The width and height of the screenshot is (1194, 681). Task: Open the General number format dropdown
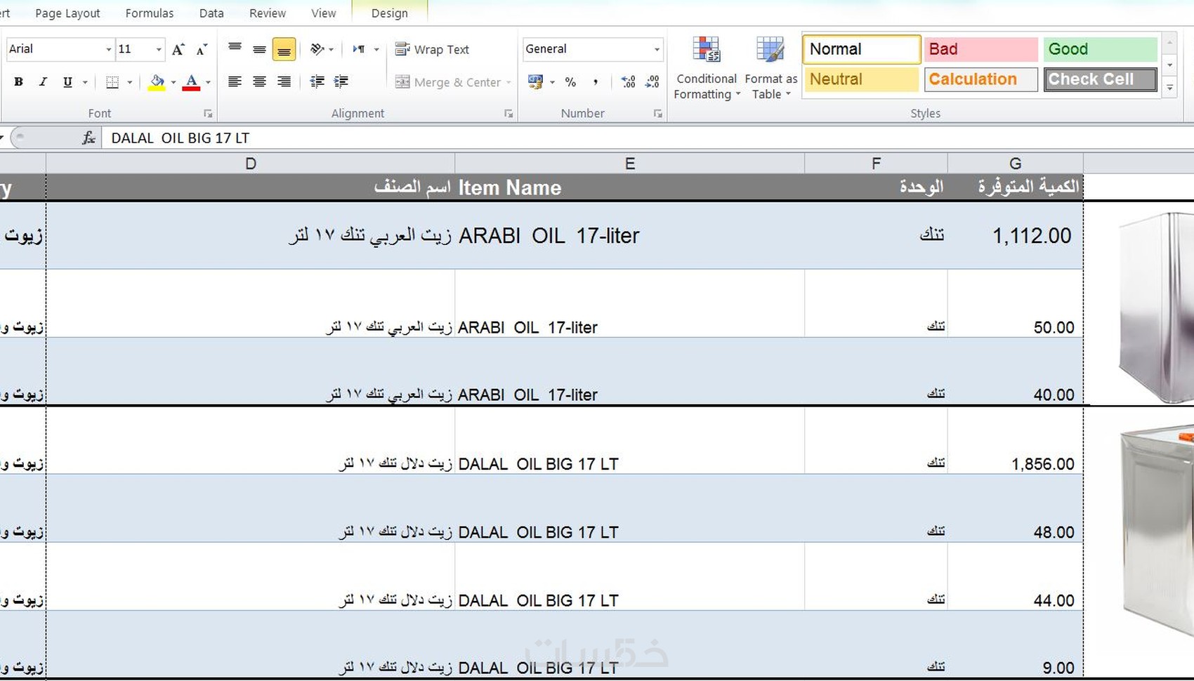tap(657, 49)
